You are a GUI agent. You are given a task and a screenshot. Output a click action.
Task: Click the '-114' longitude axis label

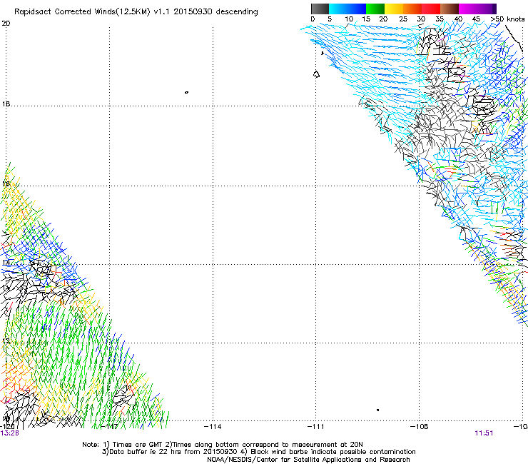point(213,427)
